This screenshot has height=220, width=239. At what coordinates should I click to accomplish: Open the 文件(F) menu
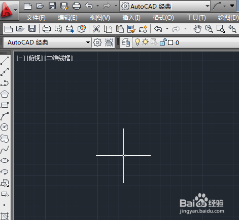click(x=36, y=18)
